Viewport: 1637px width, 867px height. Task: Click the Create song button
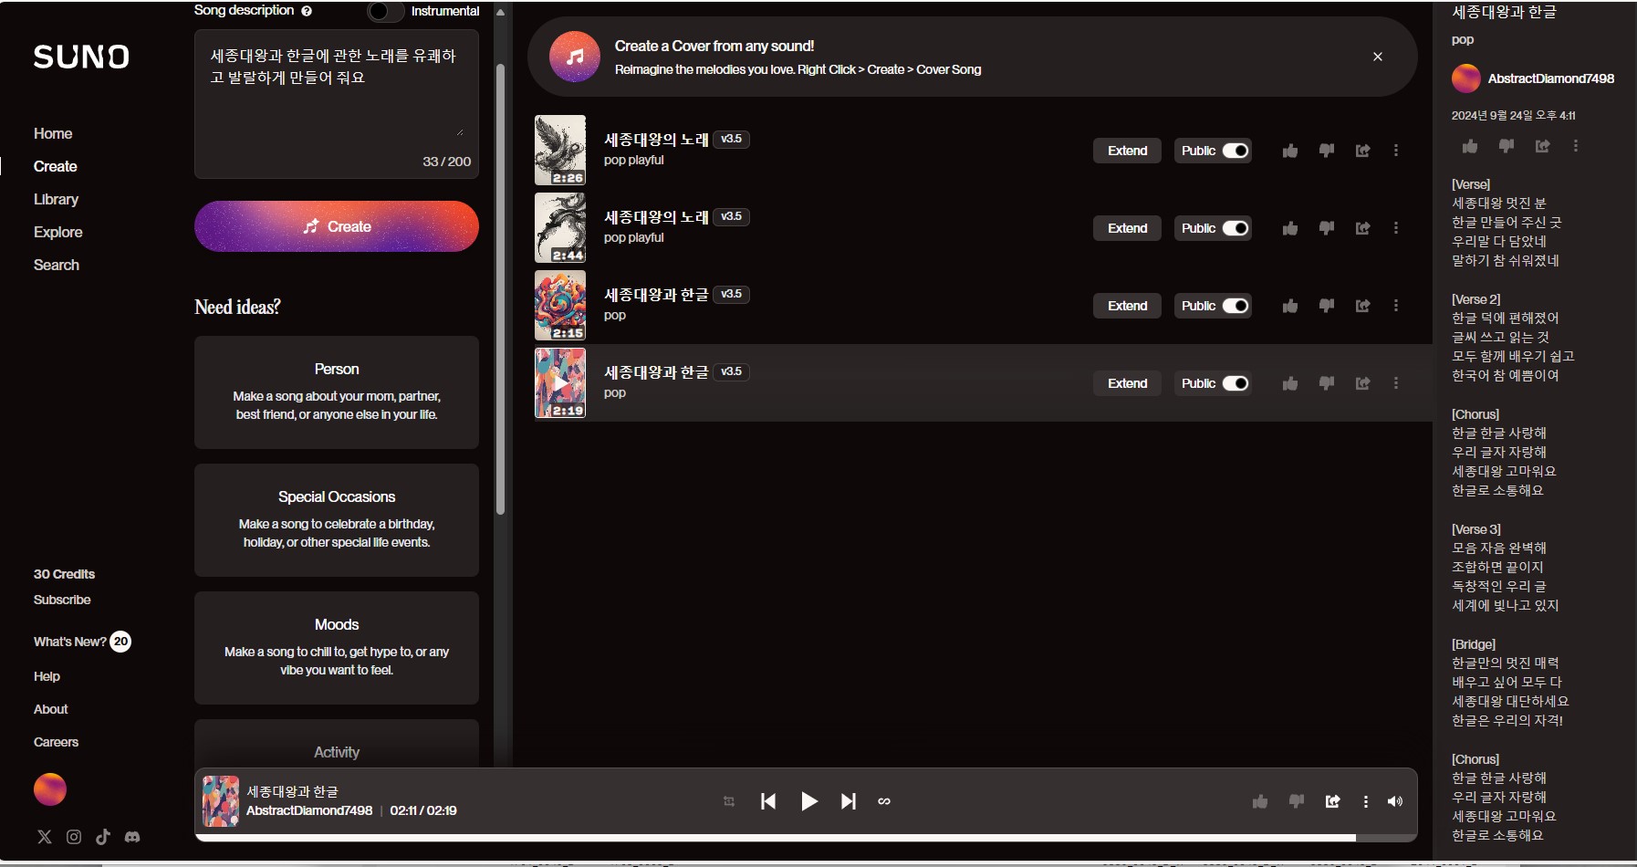coord(337,226)
